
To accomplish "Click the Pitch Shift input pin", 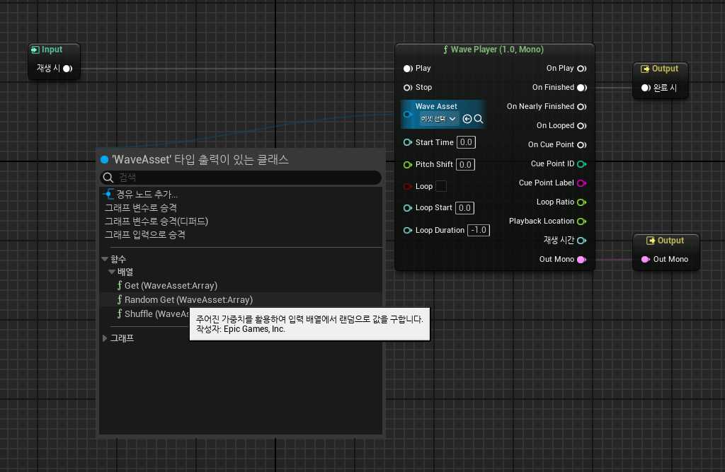I will (407, 165).
